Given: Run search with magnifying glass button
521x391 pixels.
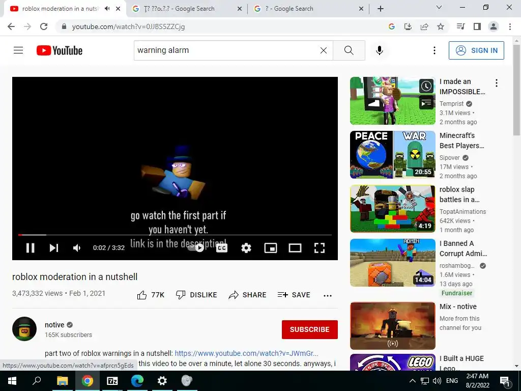Looking at the screenshot, I should coord(349,50).
